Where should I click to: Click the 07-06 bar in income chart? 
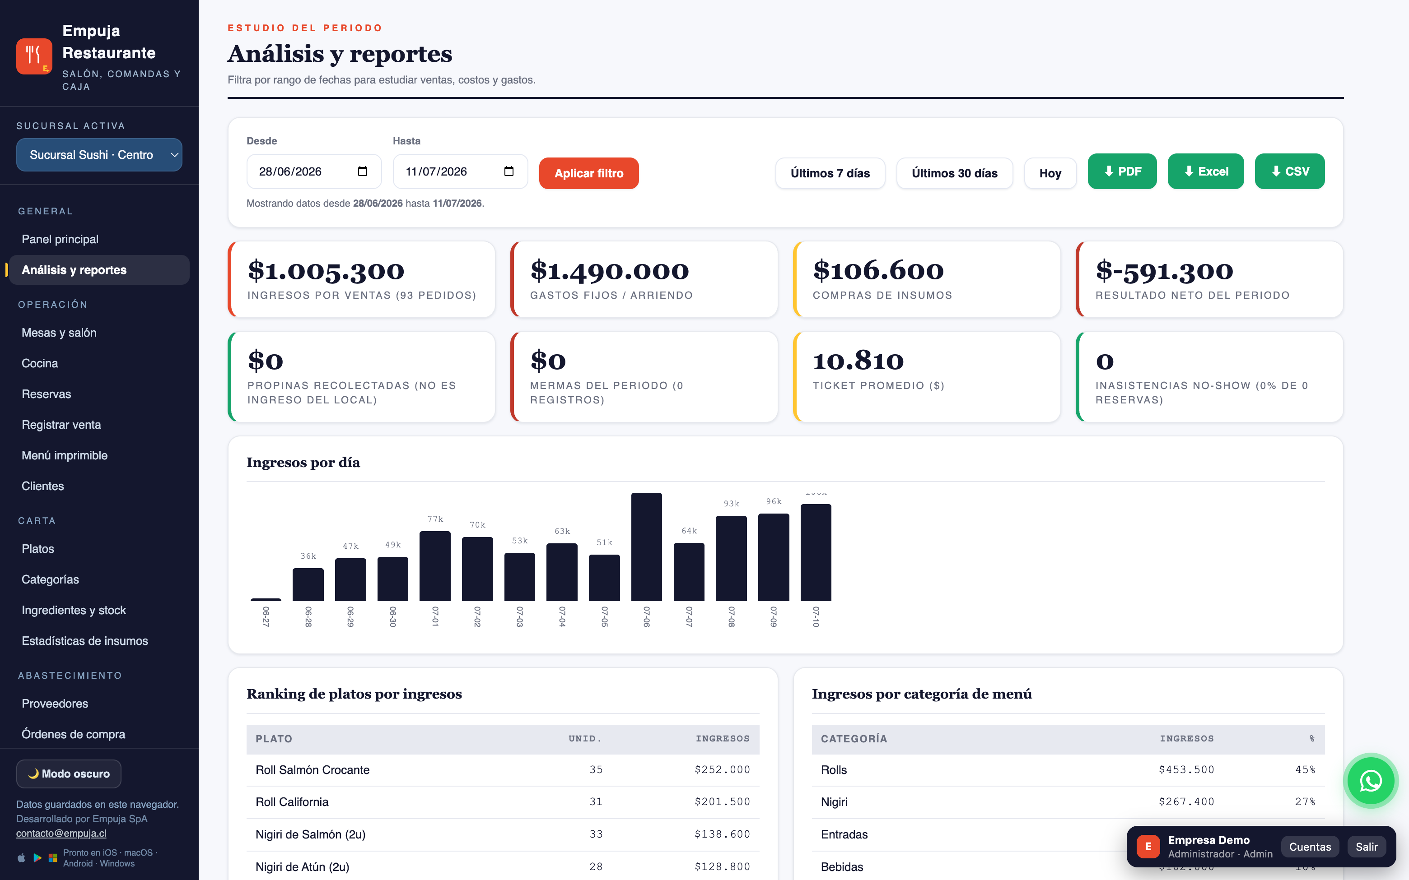(646, 547)
